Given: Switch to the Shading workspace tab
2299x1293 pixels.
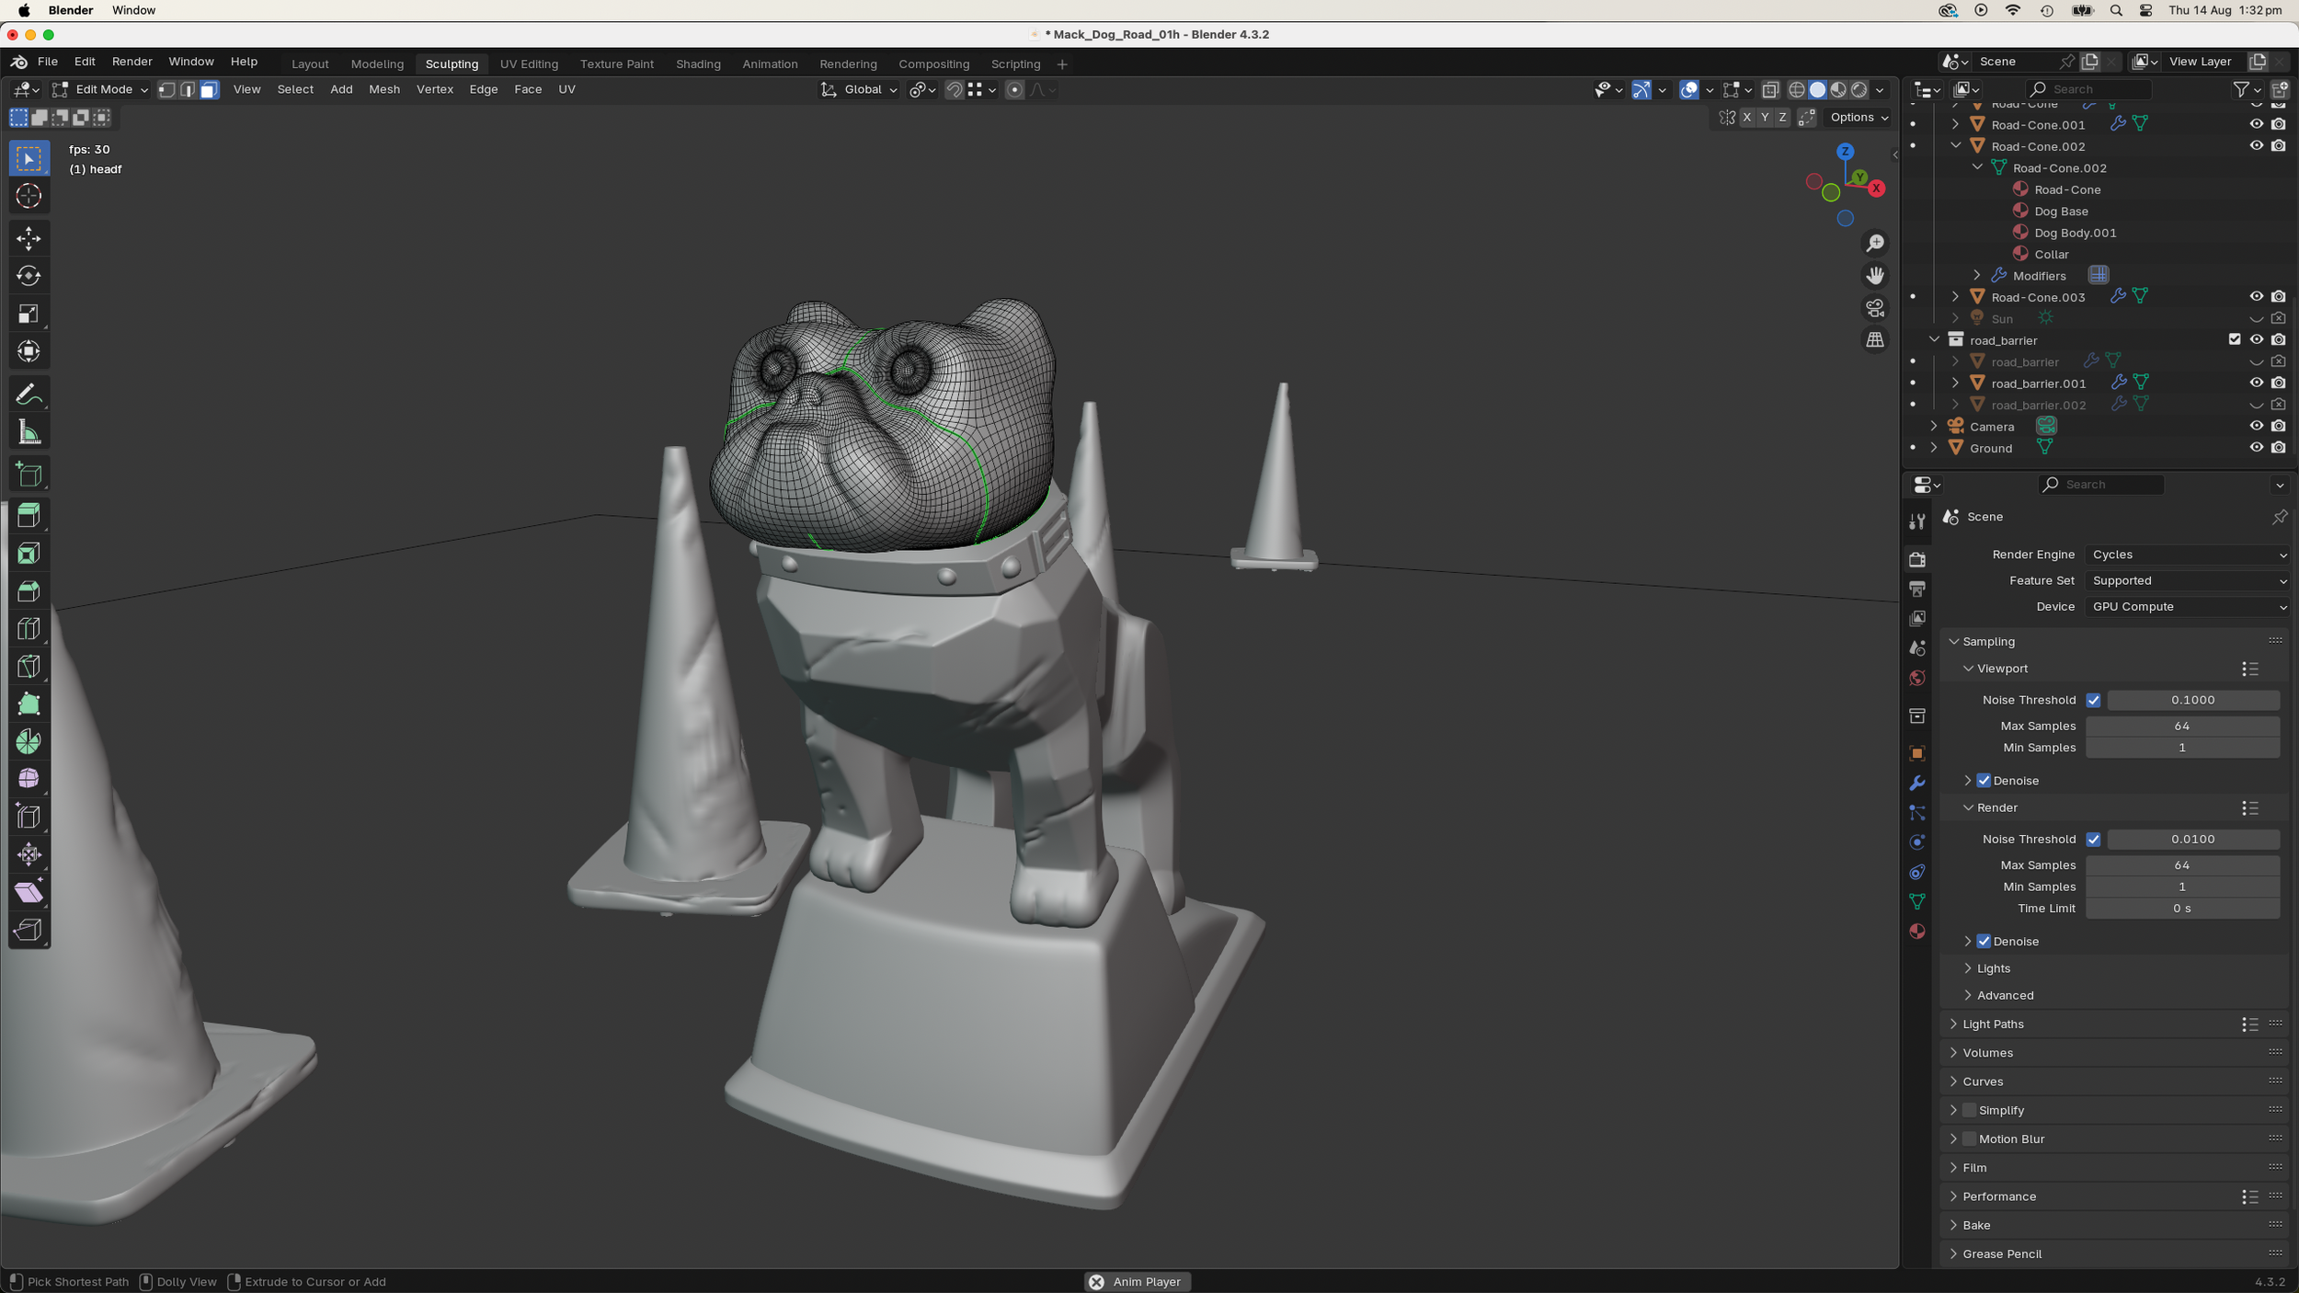Looking at the screenshot, I should pyautogui.click(x=698, y=64).
